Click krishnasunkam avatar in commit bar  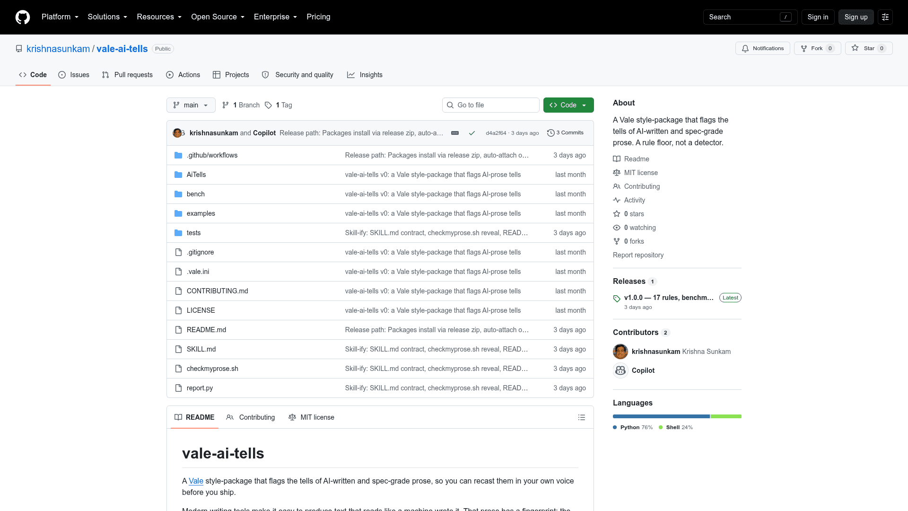(177, 133)
